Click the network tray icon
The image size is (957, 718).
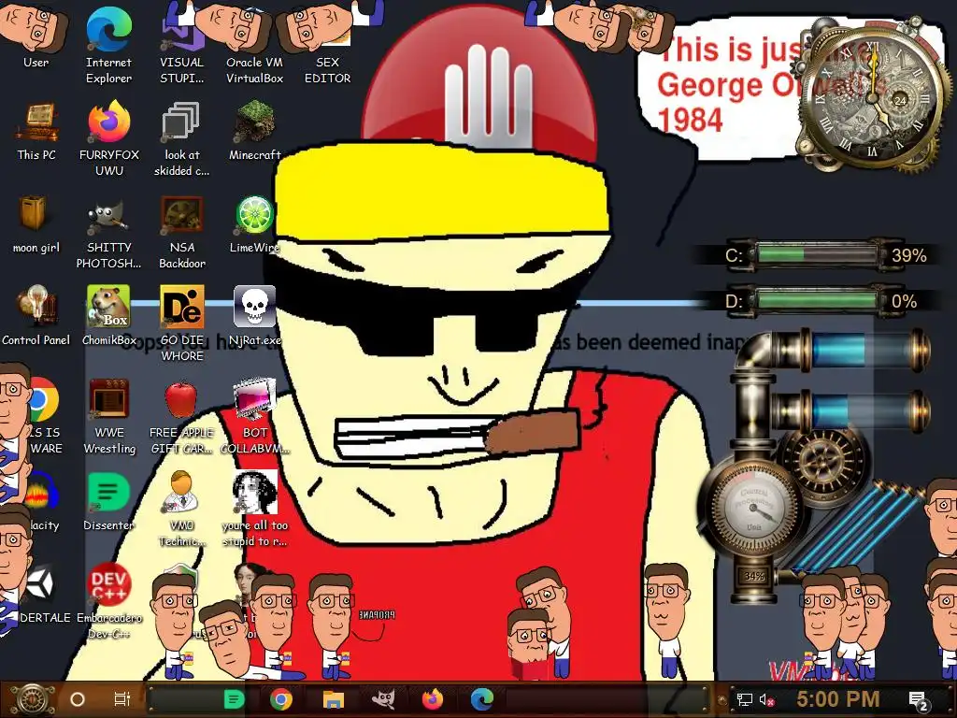(x=744, y=699)
